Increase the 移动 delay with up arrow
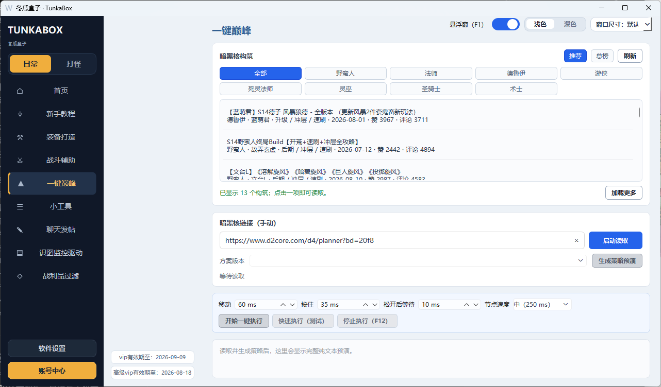 pyautogui.click(x=283, y=305)
